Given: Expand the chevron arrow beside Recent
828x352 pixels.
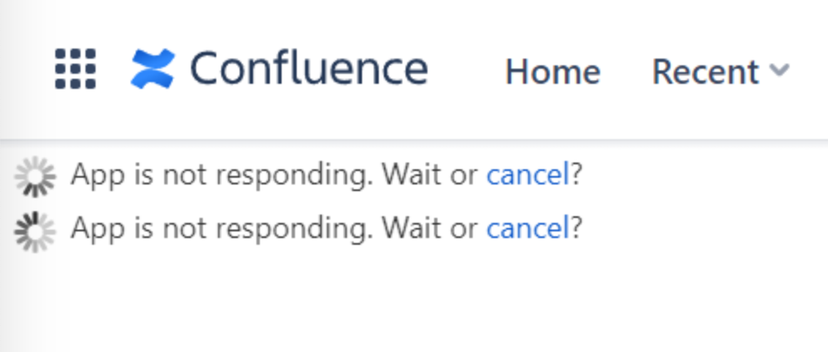Looking at the screenshot, I should click(779, 71).
